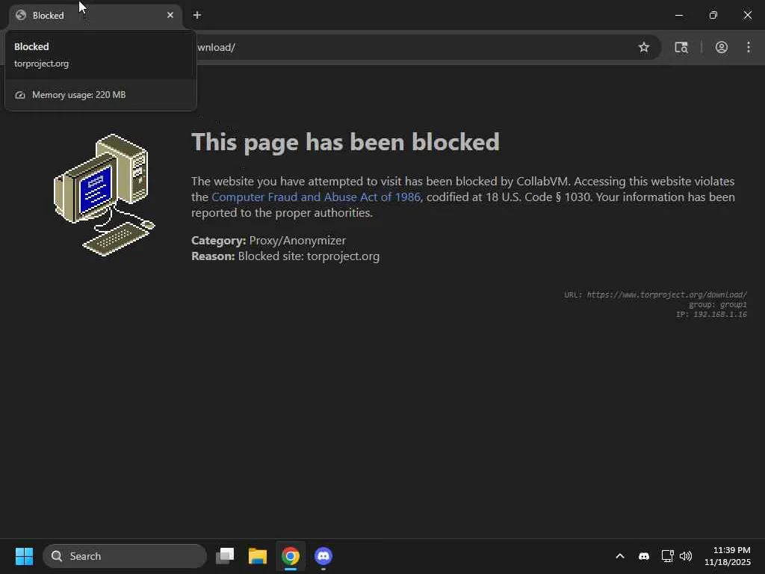Restore down the Chrome window

[713, 15]
